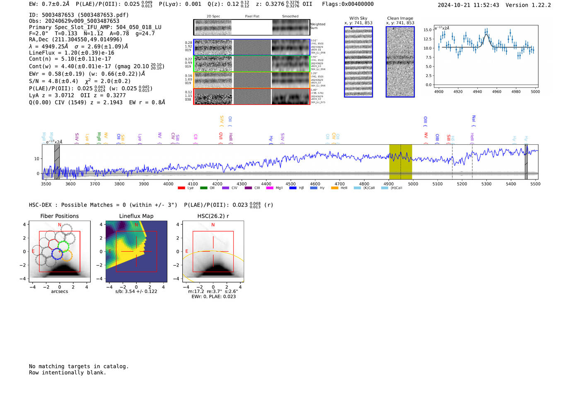
Task: Click the Fiber Positions plot
Action: (60, 252)
